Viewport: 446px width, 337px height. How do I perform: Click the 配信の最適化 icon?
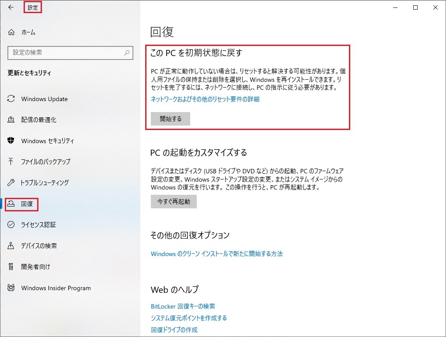pos(11,119)
